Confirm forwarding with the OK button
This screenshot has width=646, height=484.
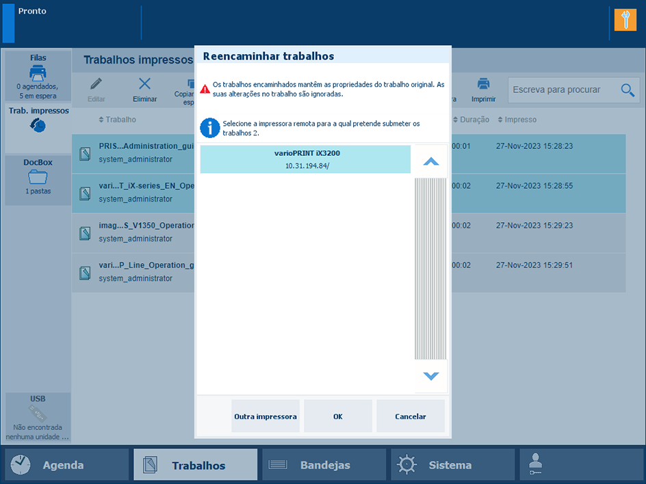point(338,416)
